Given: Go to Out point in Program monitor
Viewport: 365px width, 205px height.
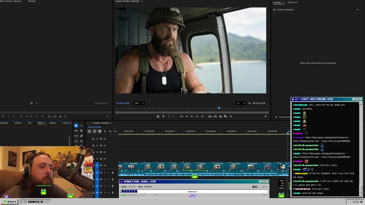Looking at the screenshot, I should [x=202, y=116].
